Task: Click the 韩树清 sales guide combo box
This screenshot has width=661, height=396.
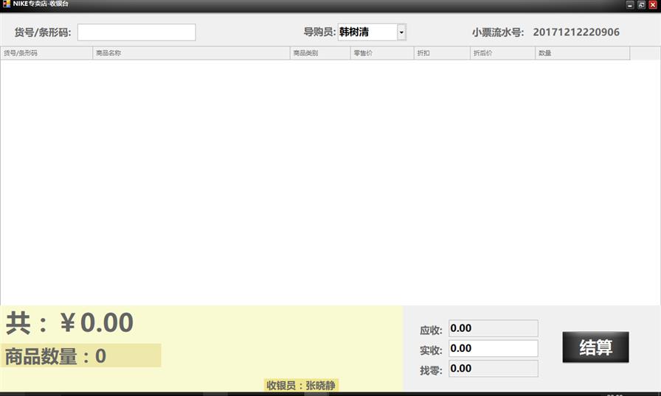Action: coord(367,32)
